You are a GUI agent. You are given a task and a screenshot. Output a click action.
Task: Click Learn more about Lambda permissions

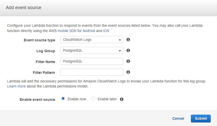(x=16, y=86)
